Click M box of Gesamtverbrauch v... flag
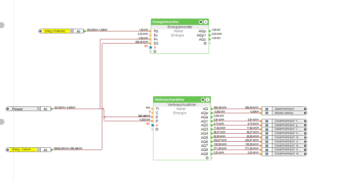 tap(267, 129)
